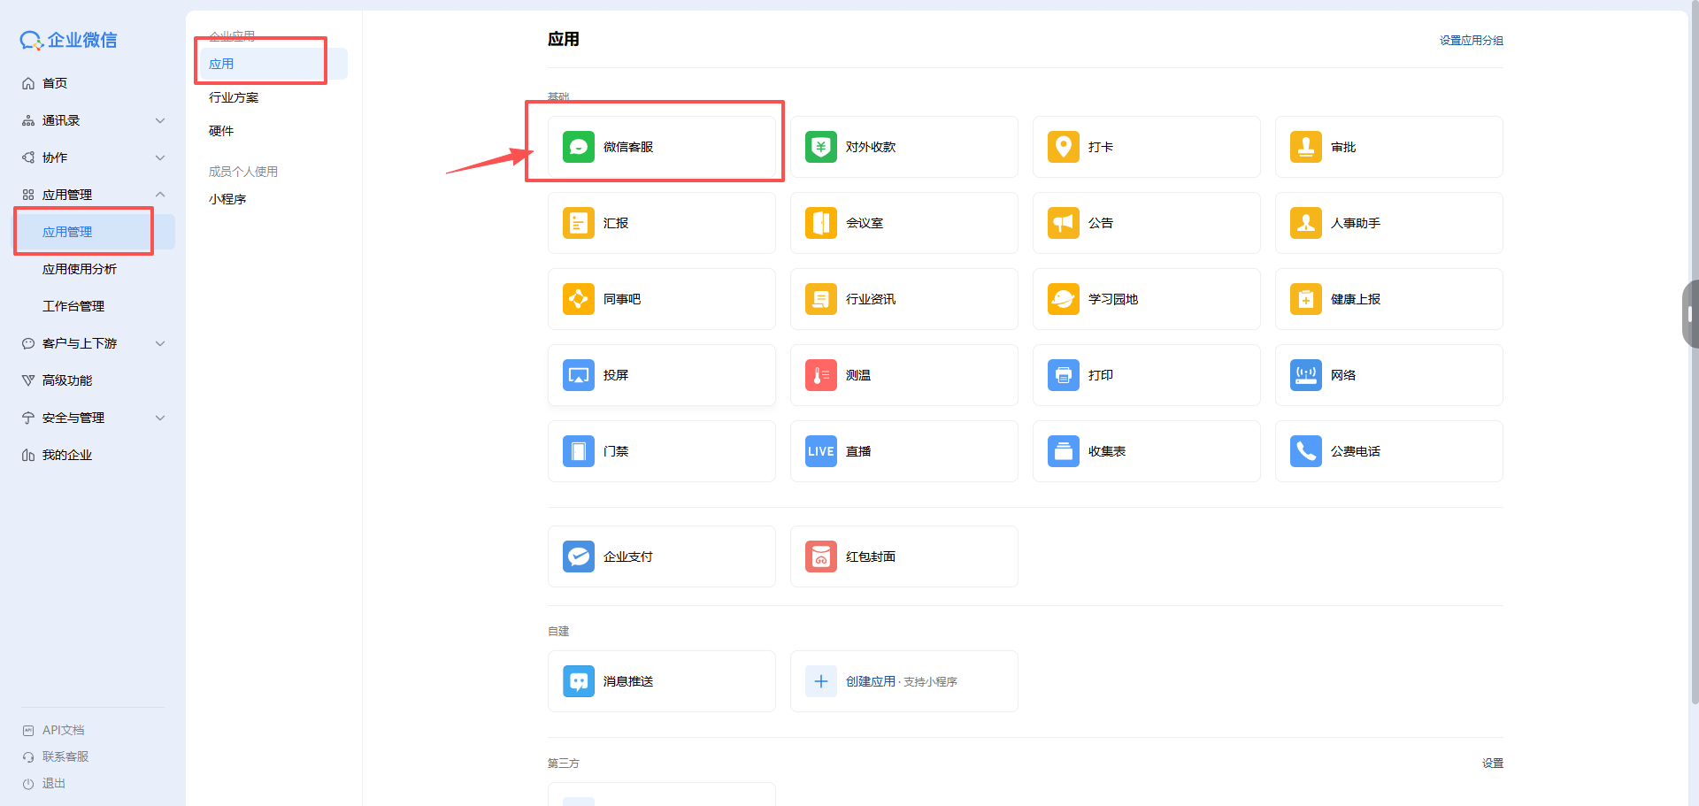Click the 公费电话 label text
1699x806 pixels.
(1356, 451)
